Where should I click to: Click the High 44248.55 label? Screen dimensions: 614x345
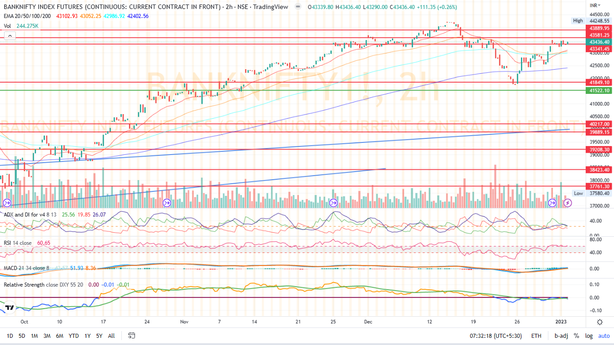click(591, 21)
